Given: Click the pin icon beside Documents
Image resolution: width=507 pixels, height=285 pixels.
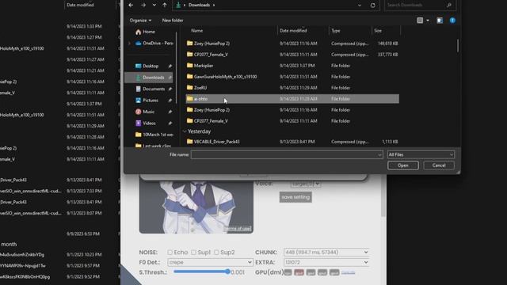Looking at the screenshot, I should (170, 89).
